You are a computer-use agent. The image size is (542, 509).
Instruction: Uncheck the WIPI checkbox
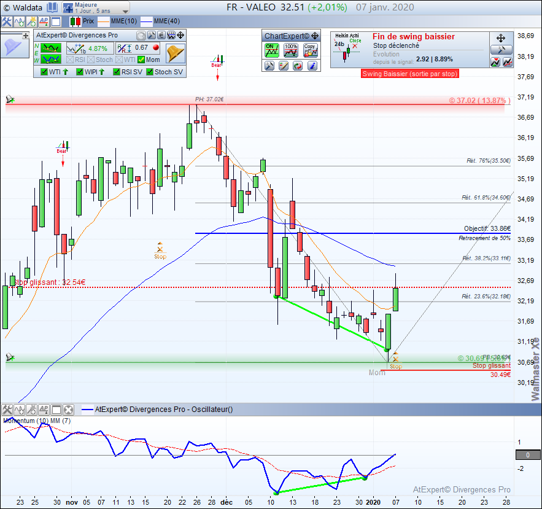[x=80, y=72]
